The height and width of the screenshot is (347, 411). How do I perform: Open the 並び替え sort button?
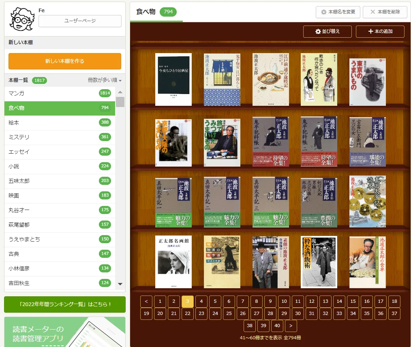pos(328,32)
